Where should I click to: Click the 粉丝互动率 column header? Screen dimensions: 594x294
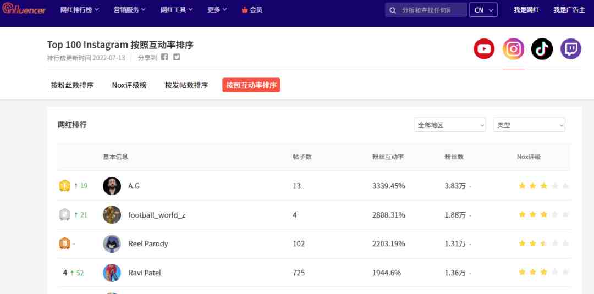click(x=388, y=157)
